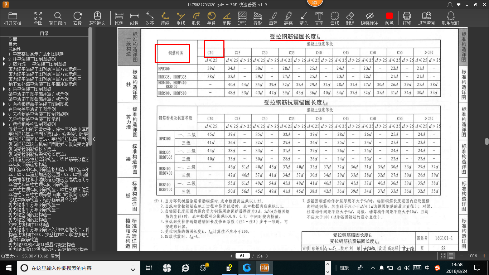Open the 封面 bookmark
The image size is (489, 275).
point(13,39)
